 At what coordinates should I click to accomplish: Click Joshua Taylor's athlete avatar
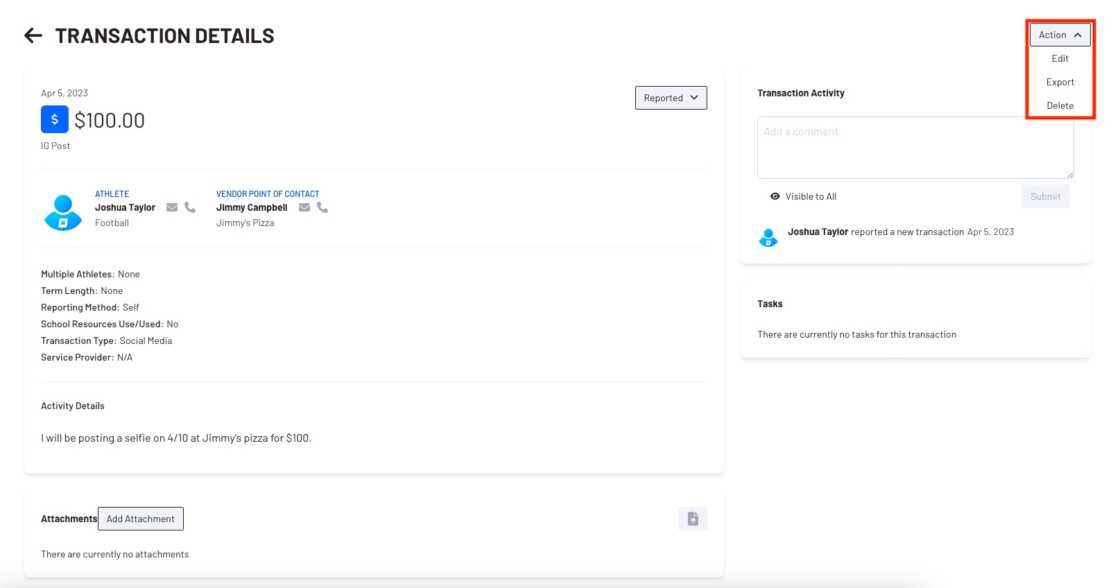[63, 212]
